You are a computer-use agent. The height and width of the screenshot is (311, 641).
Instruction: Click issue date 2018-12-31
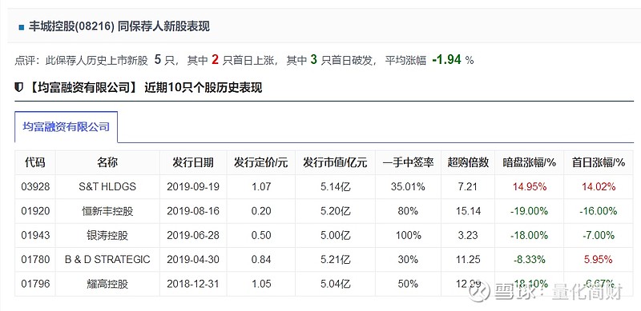coord(193,283)
